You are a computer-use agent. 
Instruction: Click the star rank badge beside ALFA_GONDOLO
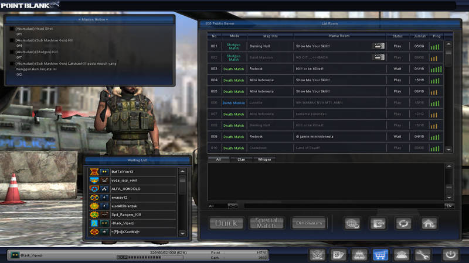point(94,189)
